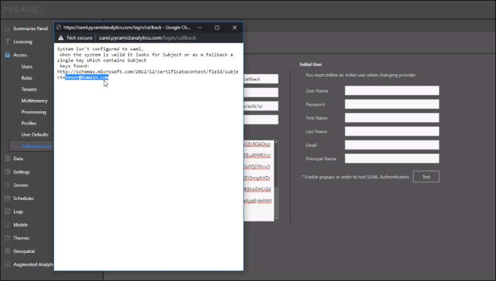
Task: Go to Settings in sidebar
Action: pos(21,172)
